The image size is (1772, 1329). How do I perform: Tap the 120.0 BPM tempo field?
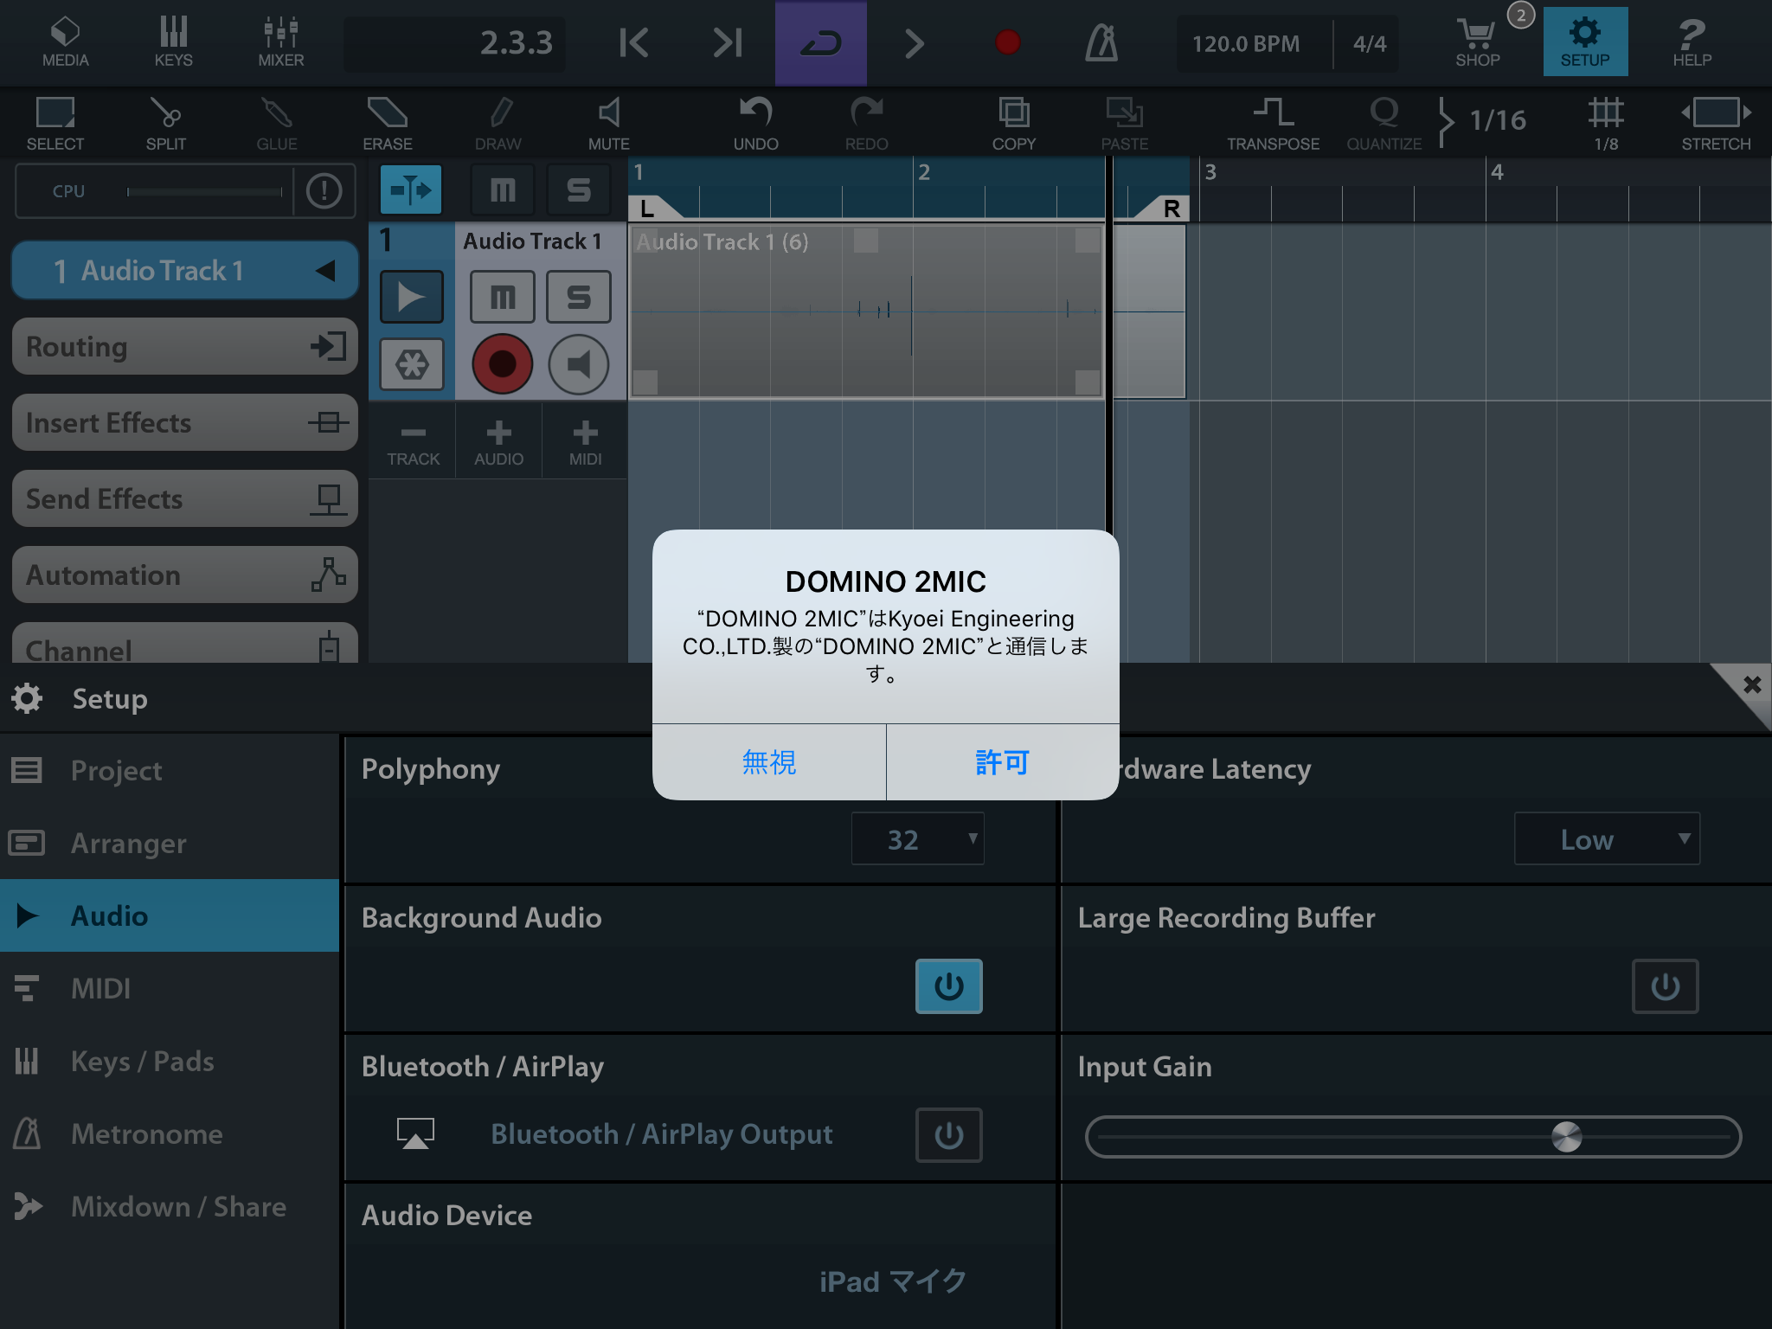[x=1246, y=43]
